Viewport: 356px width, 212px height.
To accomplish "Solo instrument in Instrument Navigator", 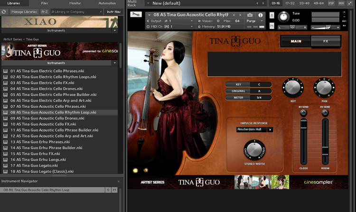I will coord(108,190).
